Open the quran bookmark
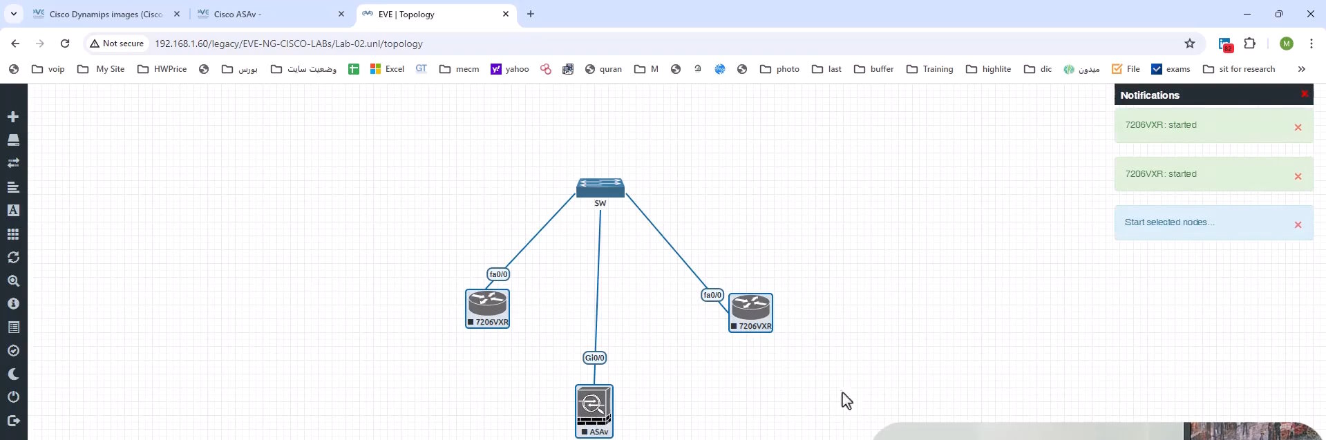Viewport: 1326px width, 440px height. pos(603,69)
